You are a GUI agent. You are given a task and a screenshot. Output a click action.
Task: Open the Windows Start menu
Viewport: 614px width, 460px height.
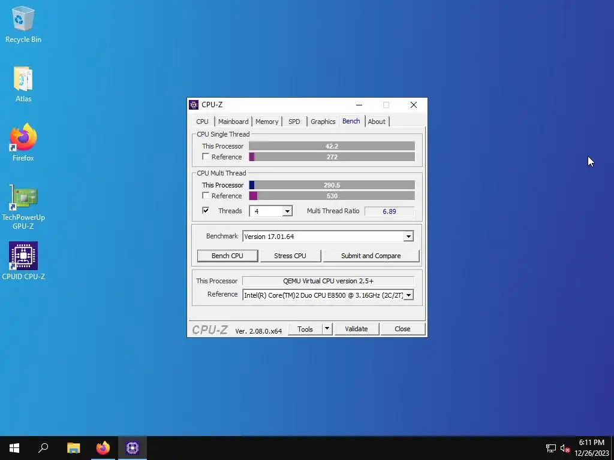coord(14,448)
